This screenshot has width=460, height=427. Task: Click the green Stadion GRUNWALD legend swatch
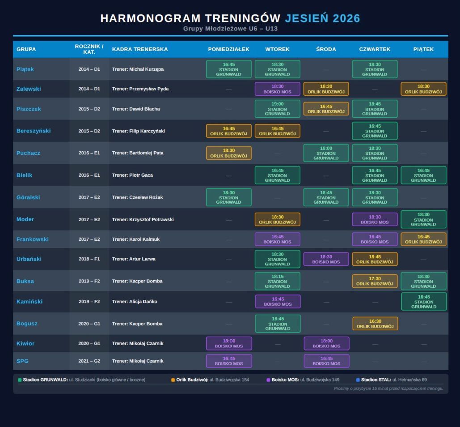click(x=20, y=380)
